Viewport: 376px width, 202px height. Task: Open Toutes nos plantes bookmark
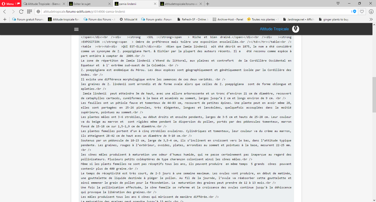(x=263, y=19)
